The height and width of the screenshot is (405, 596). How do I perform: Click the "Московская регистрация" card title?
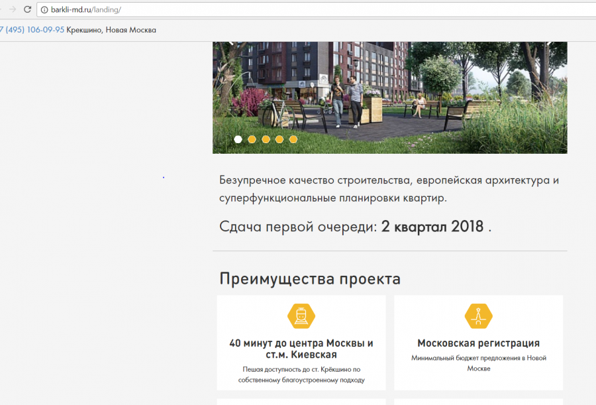pos(478,343)
